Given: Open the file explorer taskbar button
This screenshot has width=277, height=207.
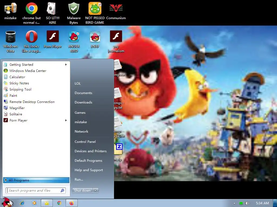Looking at the screenshot, I should tap(47, 203).
